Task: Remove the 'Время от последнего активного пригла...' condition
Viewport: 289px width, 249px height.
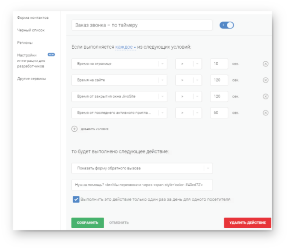Action: [265, 113]
